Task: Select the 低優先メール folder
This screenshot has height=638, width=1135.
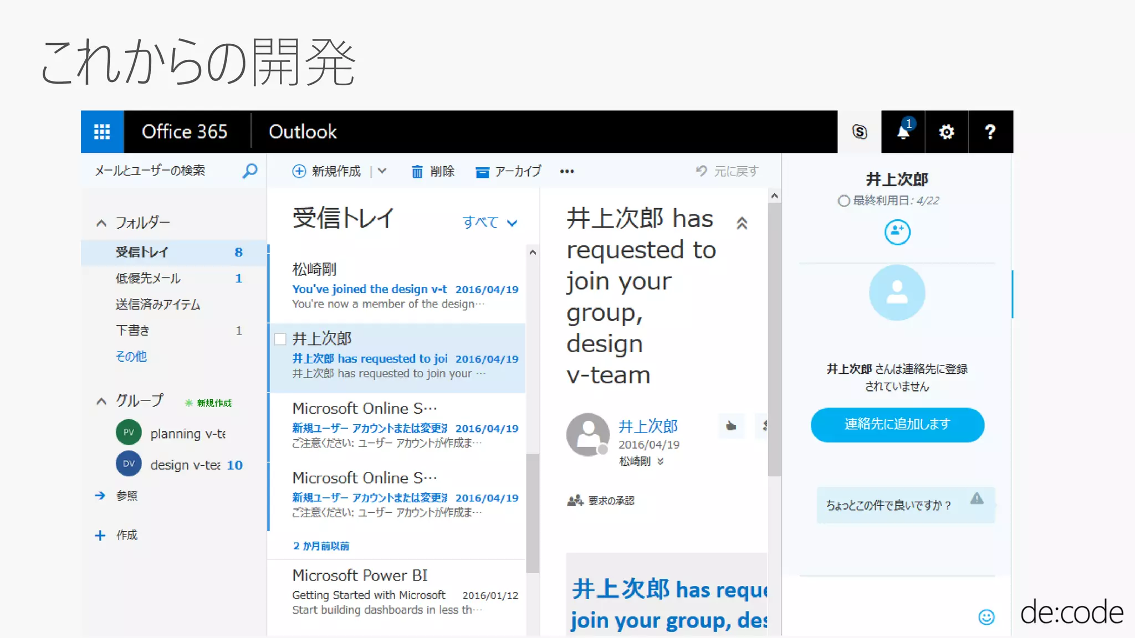Action: pyautogui.click(x=148, y=278)
